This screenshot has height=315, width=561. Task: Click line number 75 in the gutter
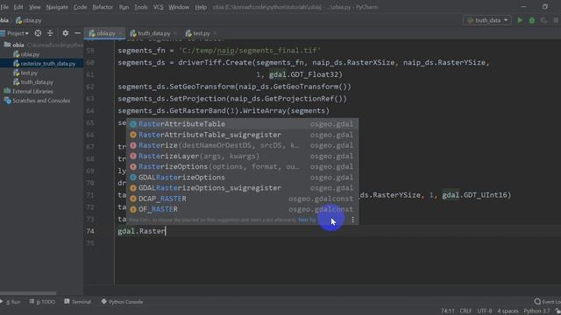click(90, 243)
